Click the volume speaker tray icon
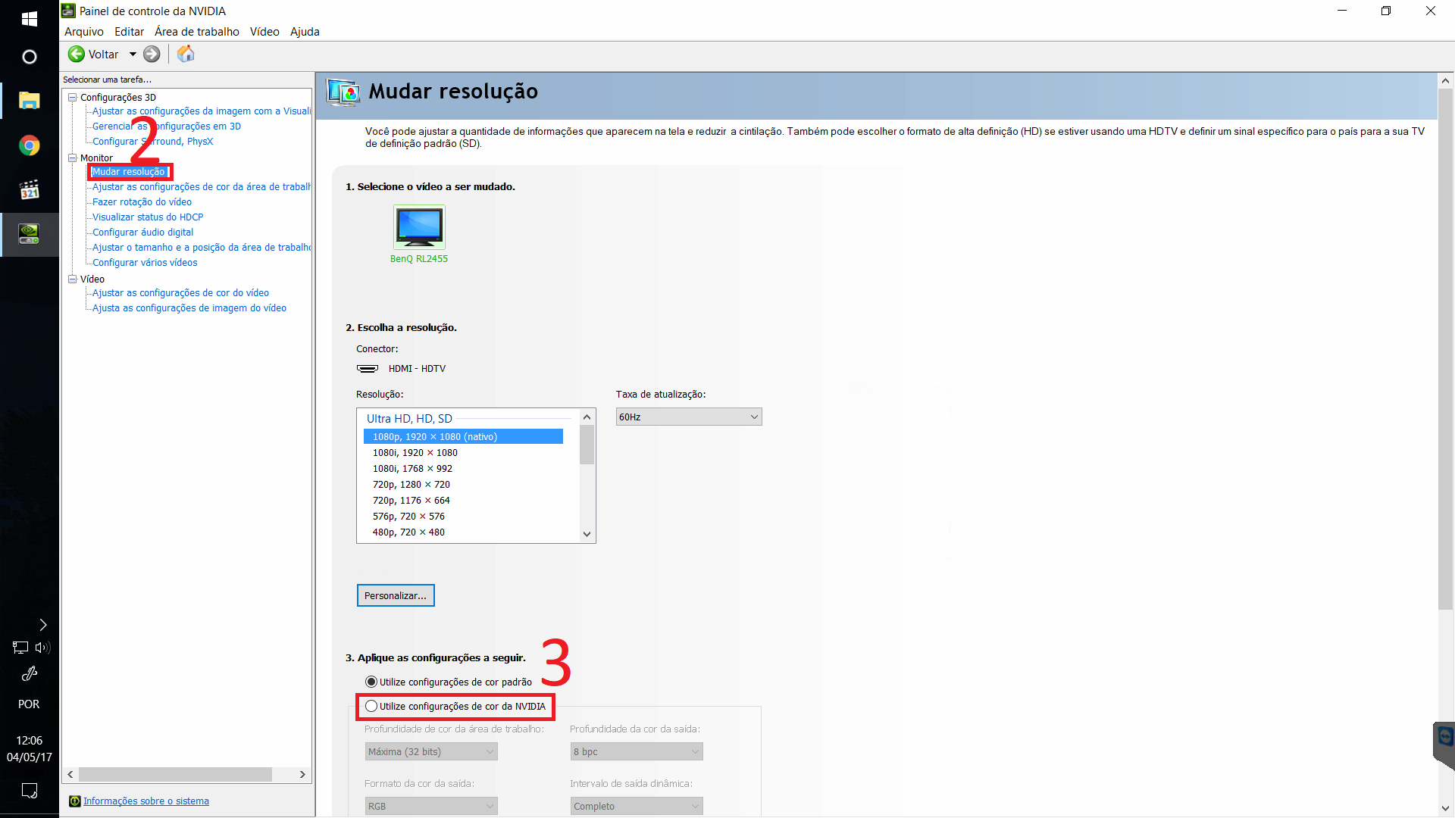This screenshot has height=818, width=1455. click(x=42, y=648)
